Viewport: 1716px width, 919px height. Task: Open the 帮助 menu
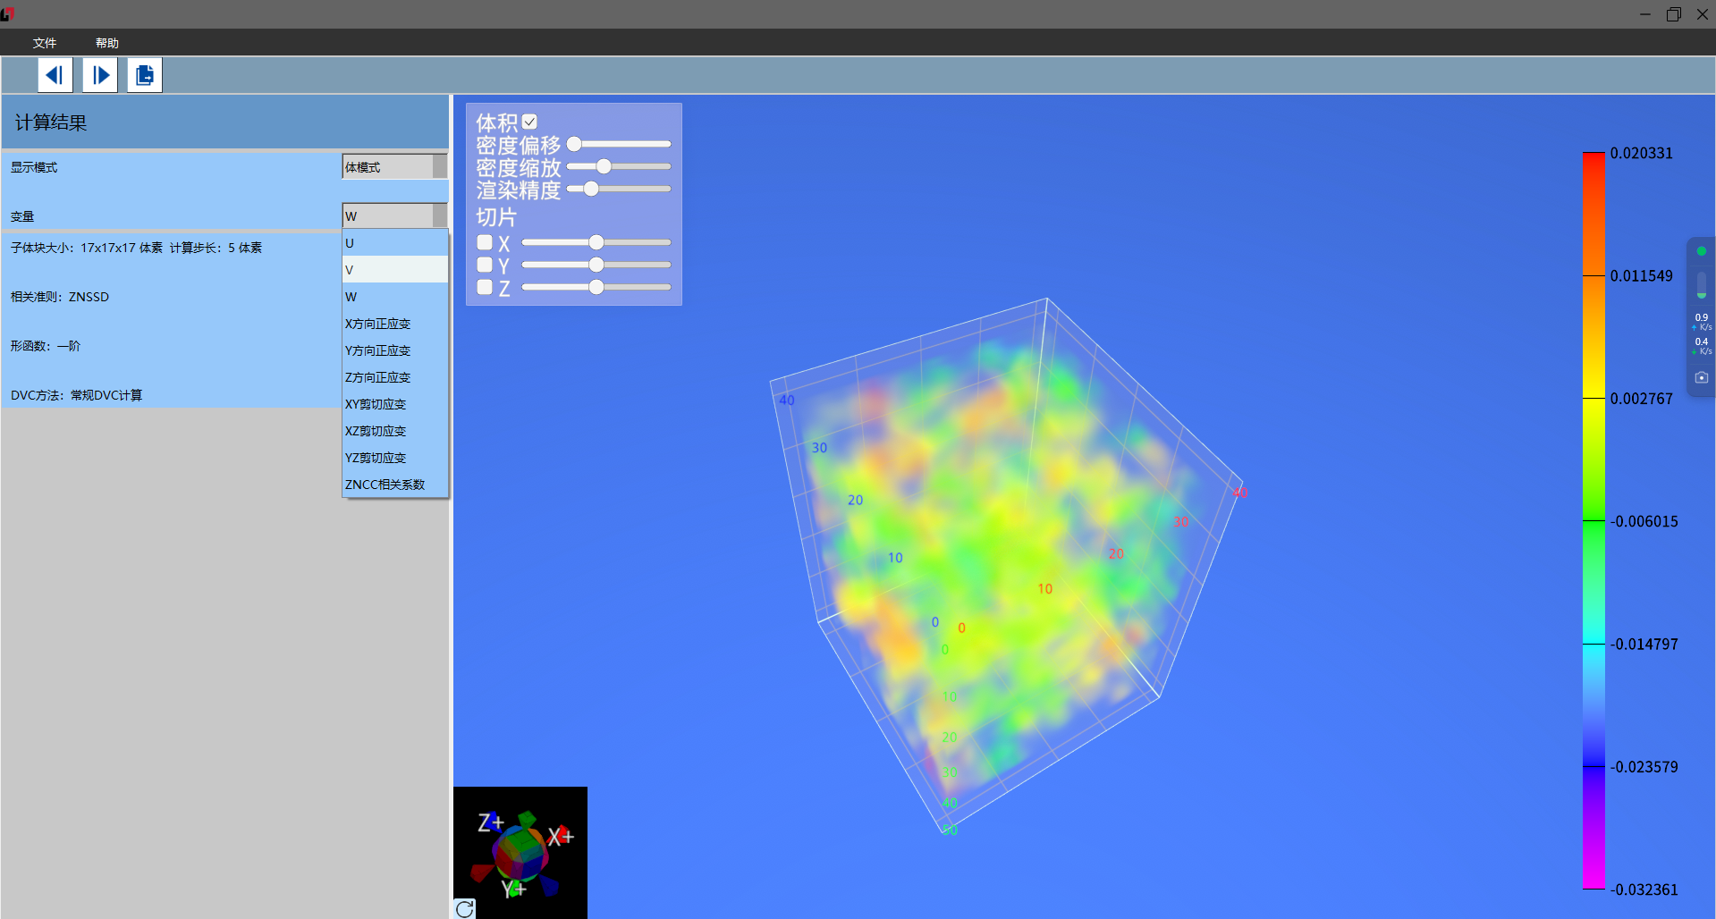(x=107, y=43)
